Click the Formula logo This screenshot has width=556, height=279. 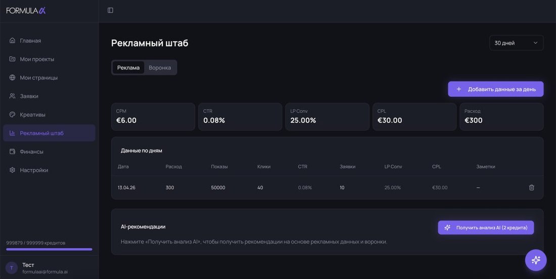click(x=26, y=11)
